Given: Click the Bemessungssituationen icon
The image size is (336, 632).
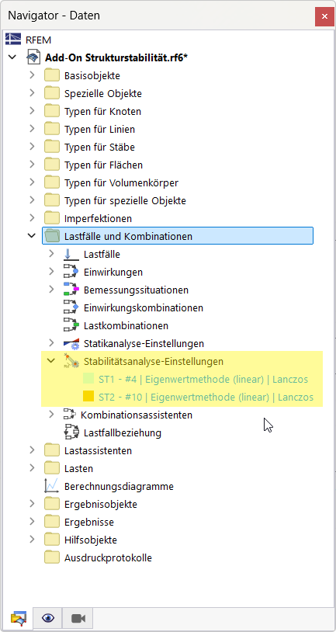Looking at the screenshot, I should coord(71,290).
